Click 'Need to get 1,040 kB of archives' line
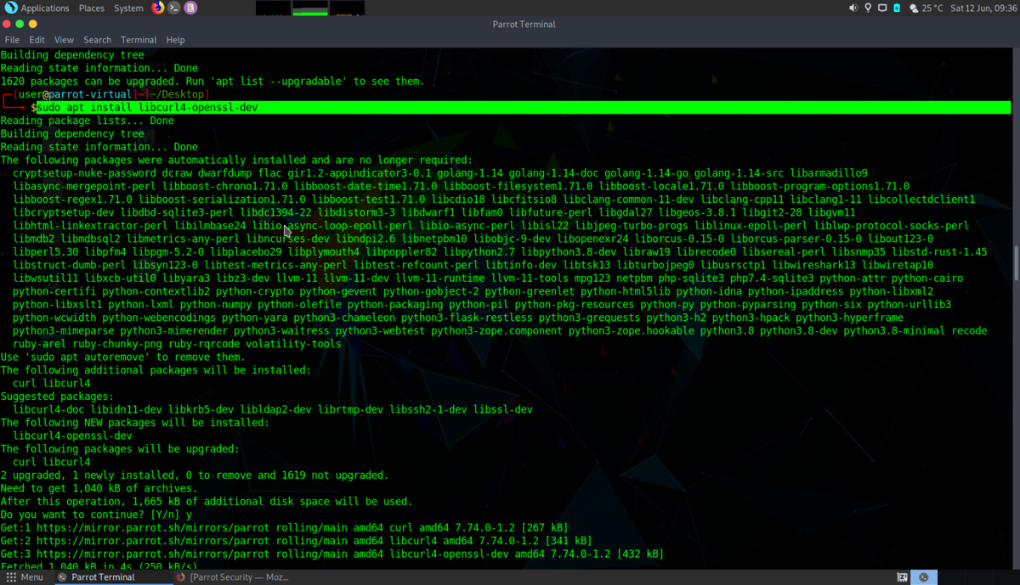1020x585 pixels. (x=99, y=488)
